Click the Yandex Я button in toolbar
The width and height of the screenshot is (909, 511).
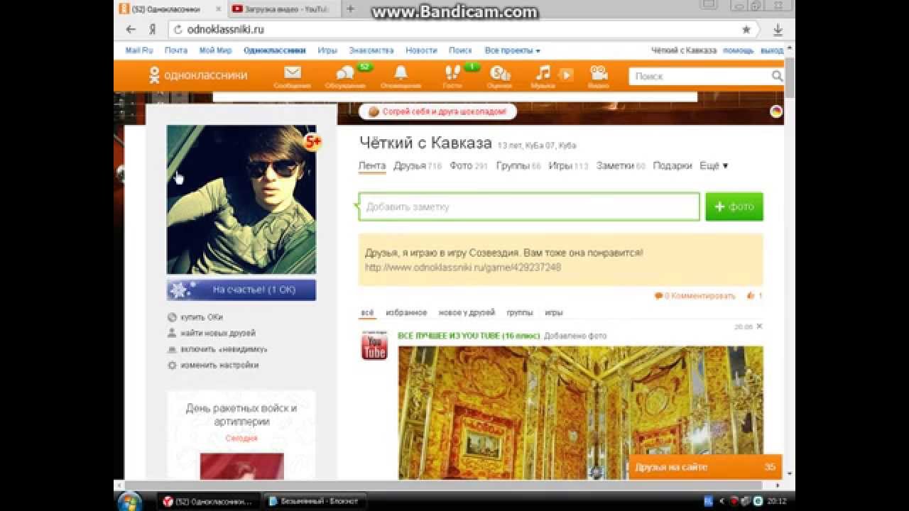point(152,30)
